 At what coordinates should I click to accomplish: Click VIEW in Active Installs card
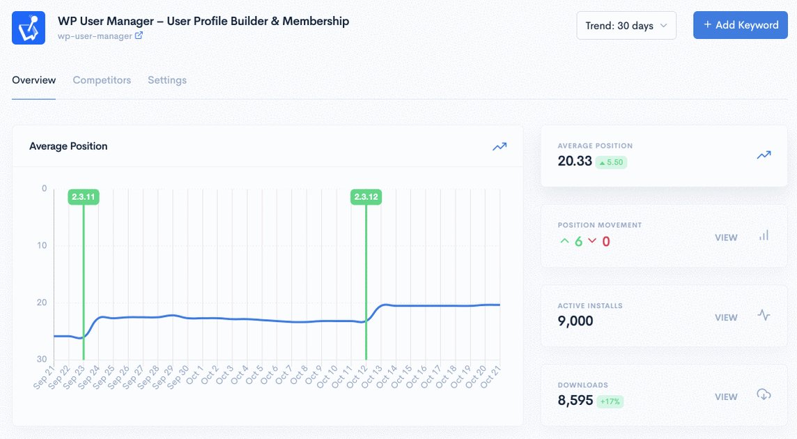[726, 318]
